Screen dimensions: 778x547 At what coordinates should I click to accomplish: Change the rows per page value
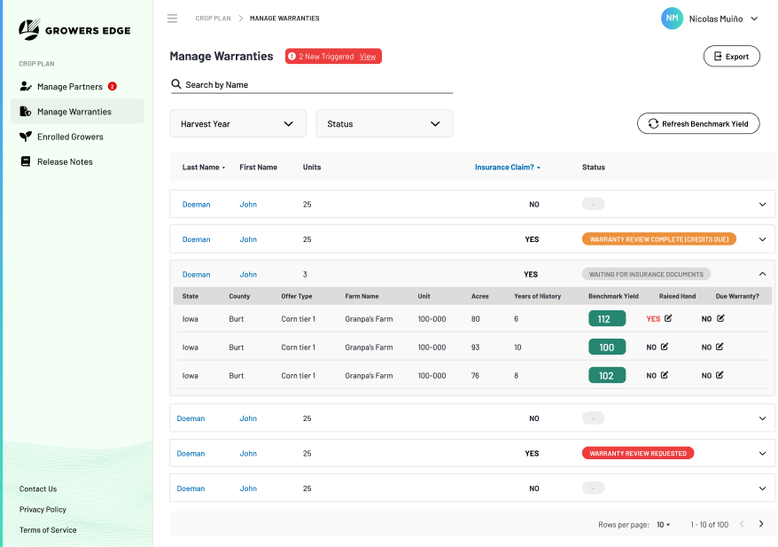click(662, 525)
